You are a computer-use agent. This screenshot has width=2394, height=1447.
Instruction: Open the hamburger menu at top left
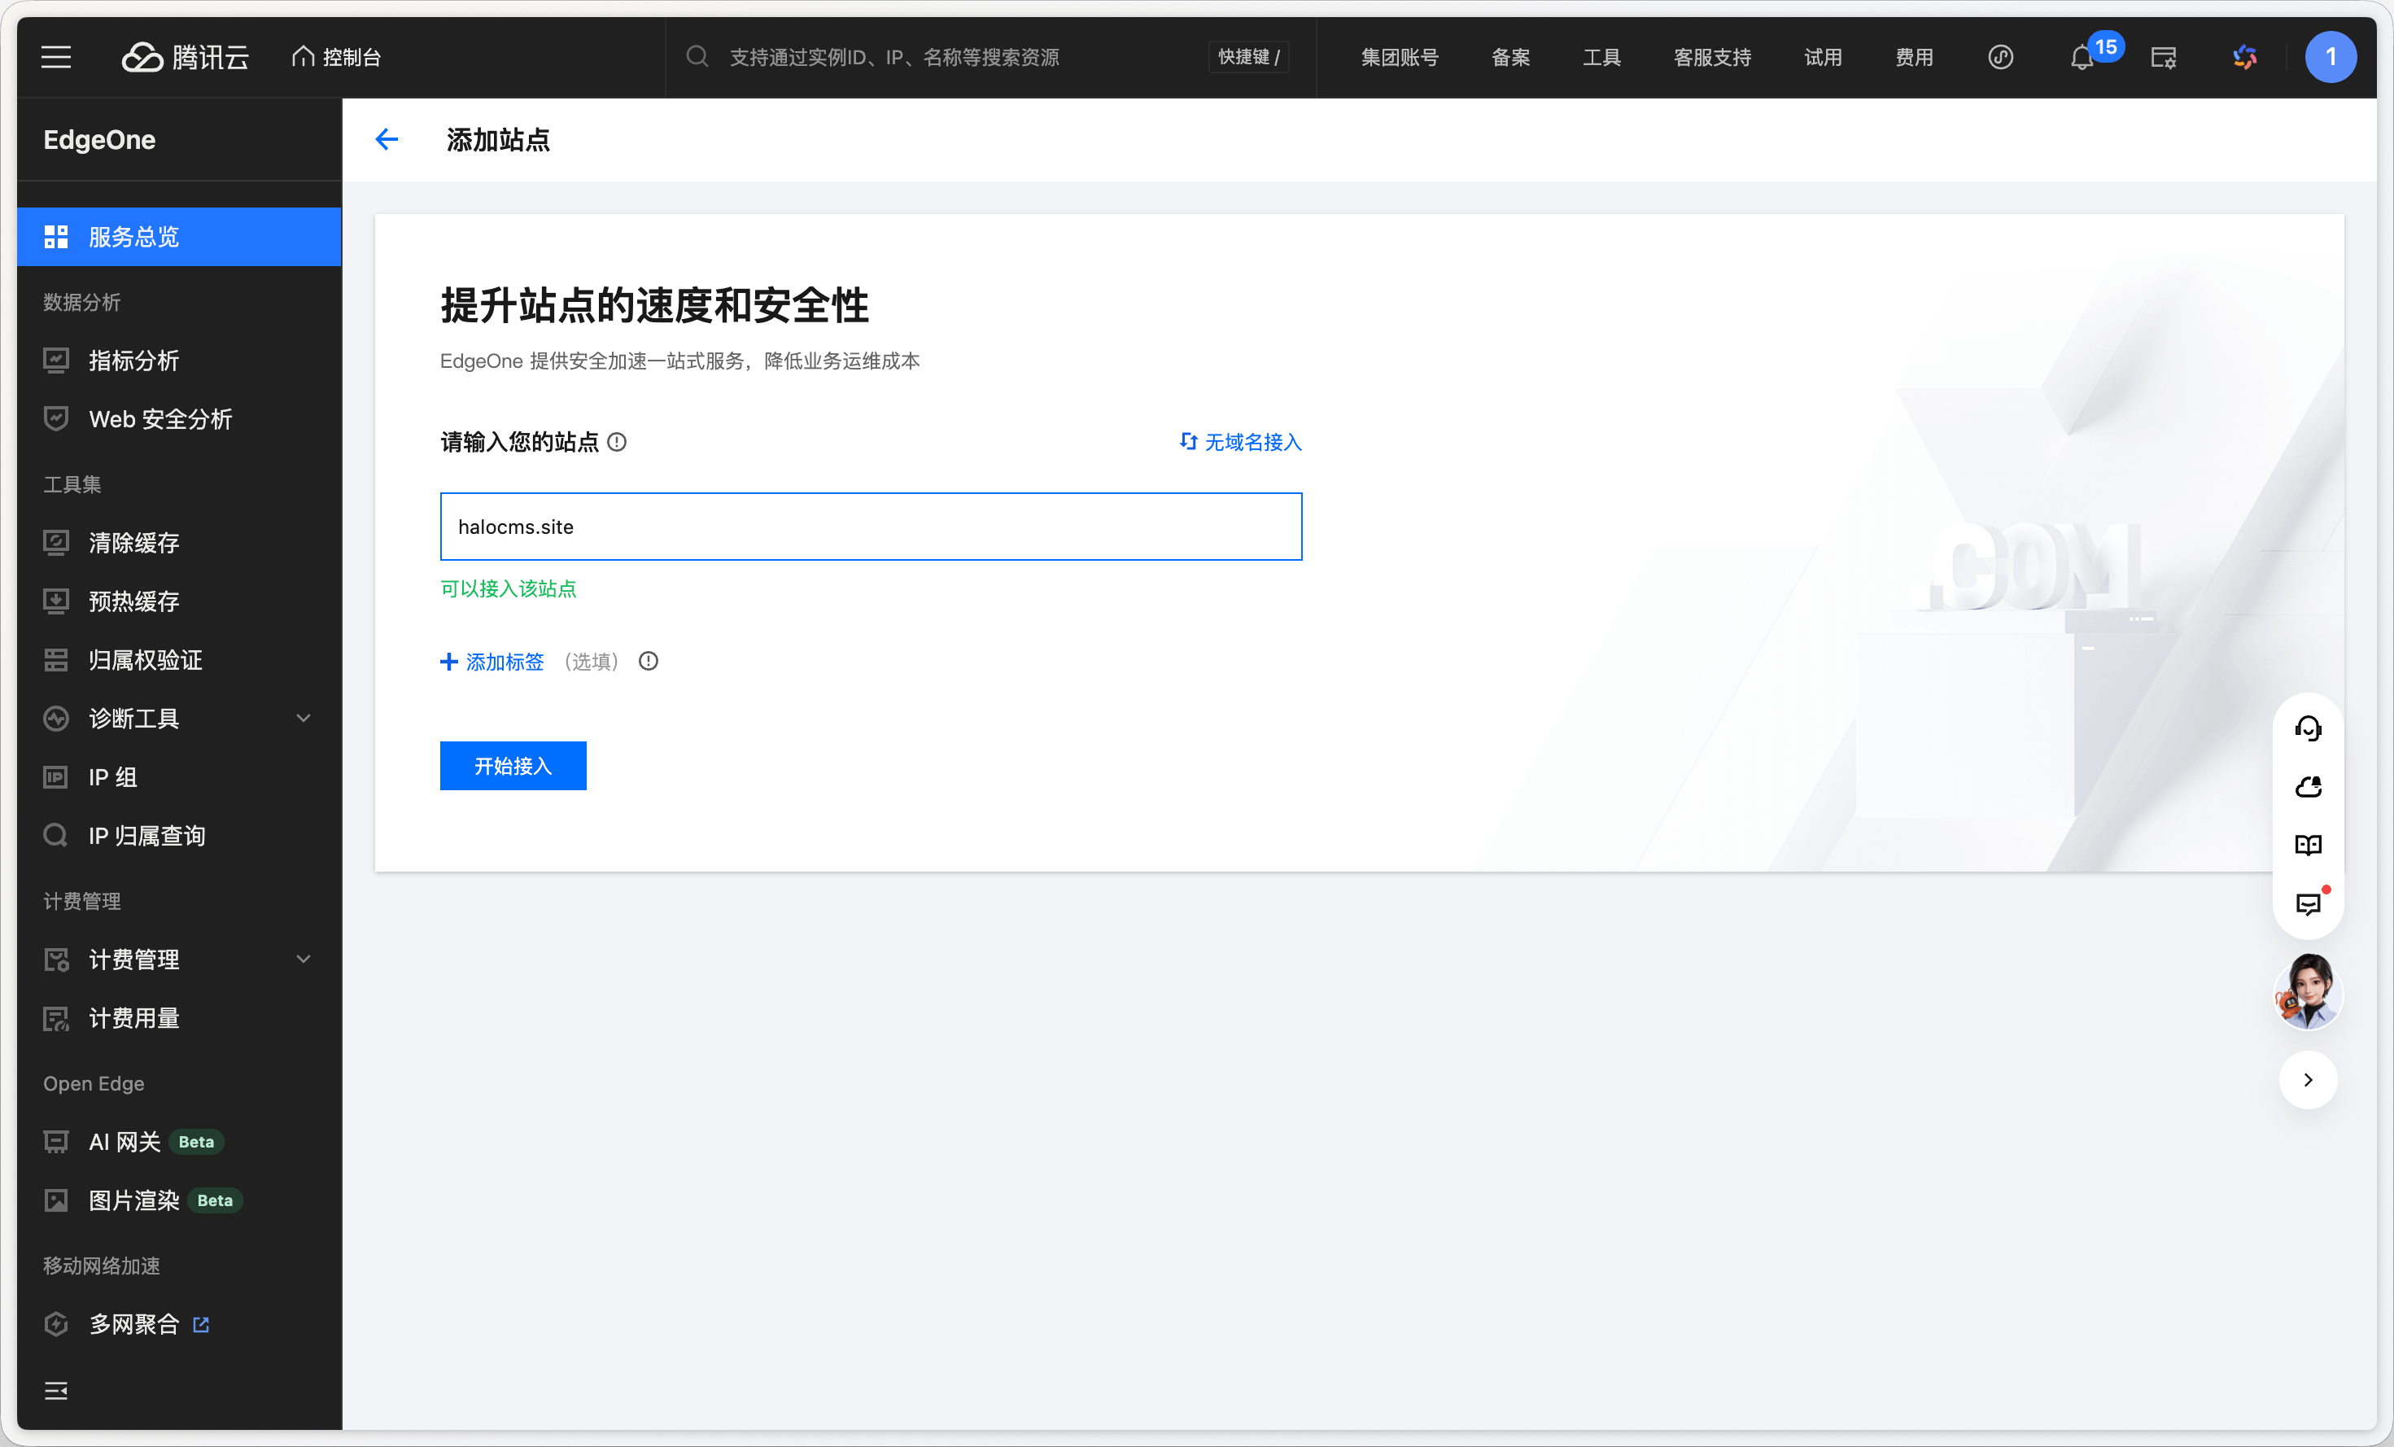pos(56,57)
